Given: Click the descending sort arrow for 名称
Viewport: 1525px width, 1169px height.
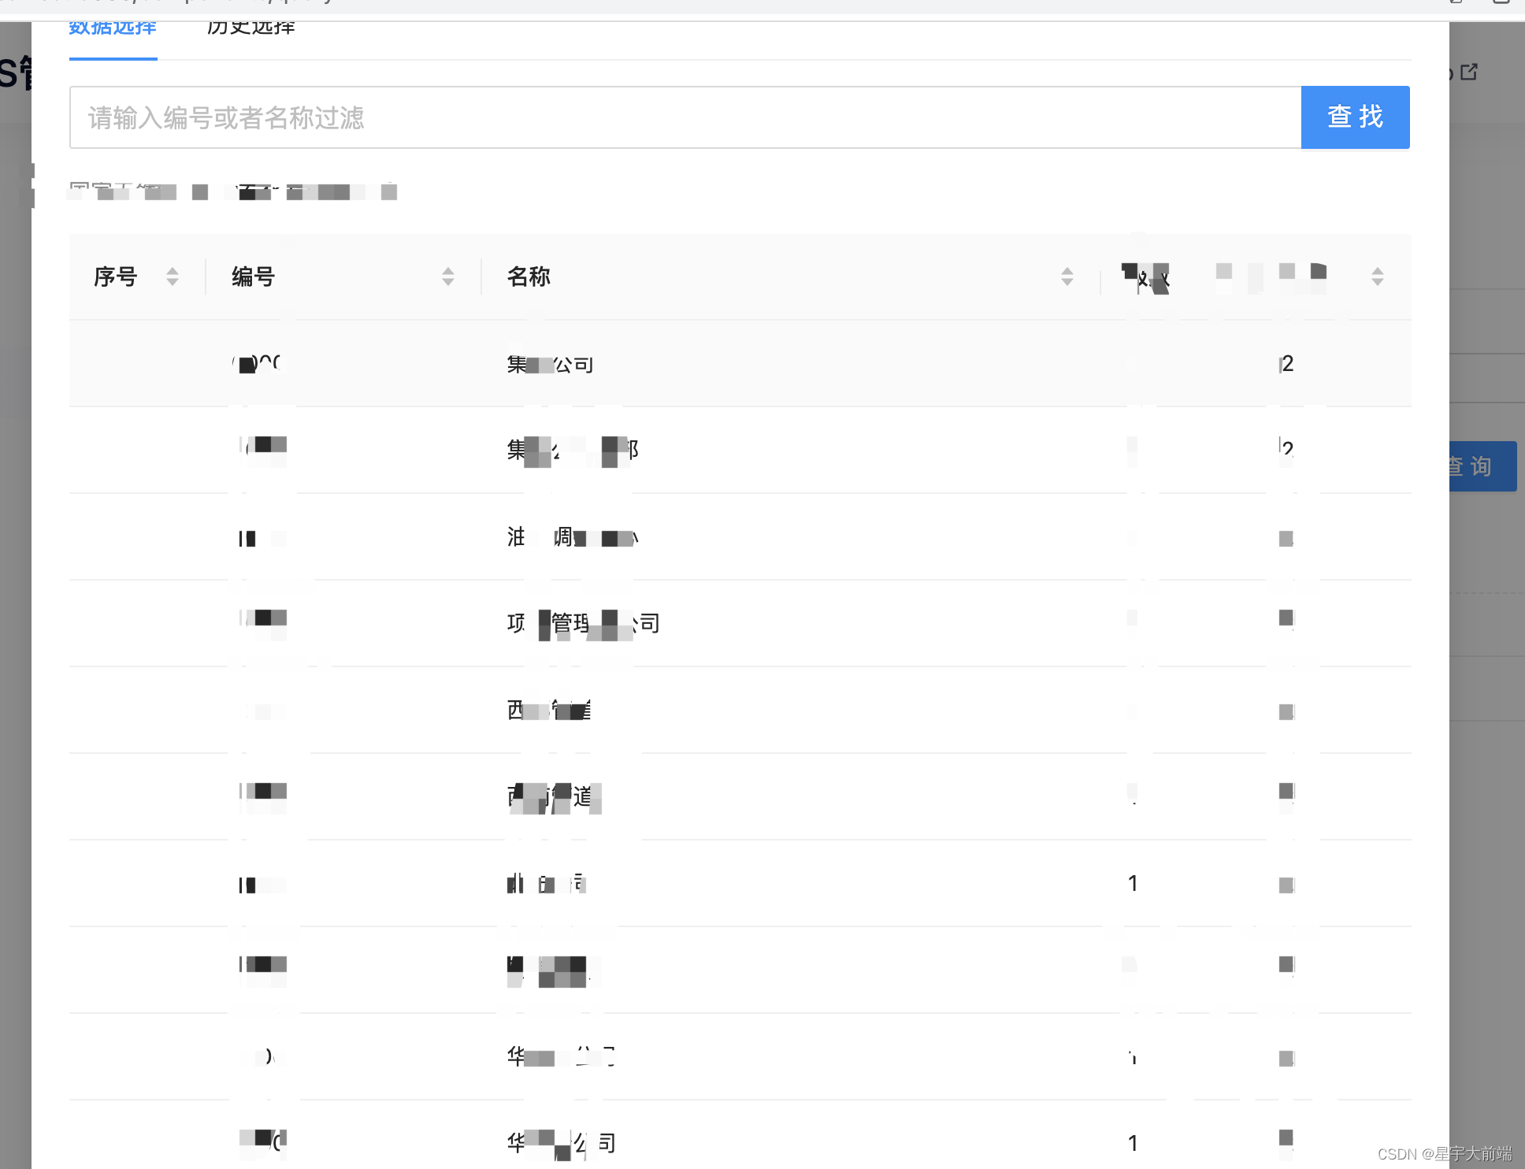Looking at the screenshot, I should pos(1067,282).
